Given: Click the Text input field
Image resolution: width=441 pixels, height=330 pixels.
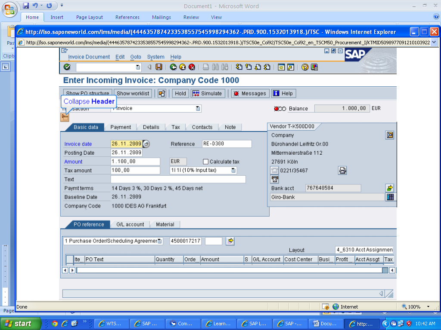Looking at the screenshot, I should pos(178,179).
